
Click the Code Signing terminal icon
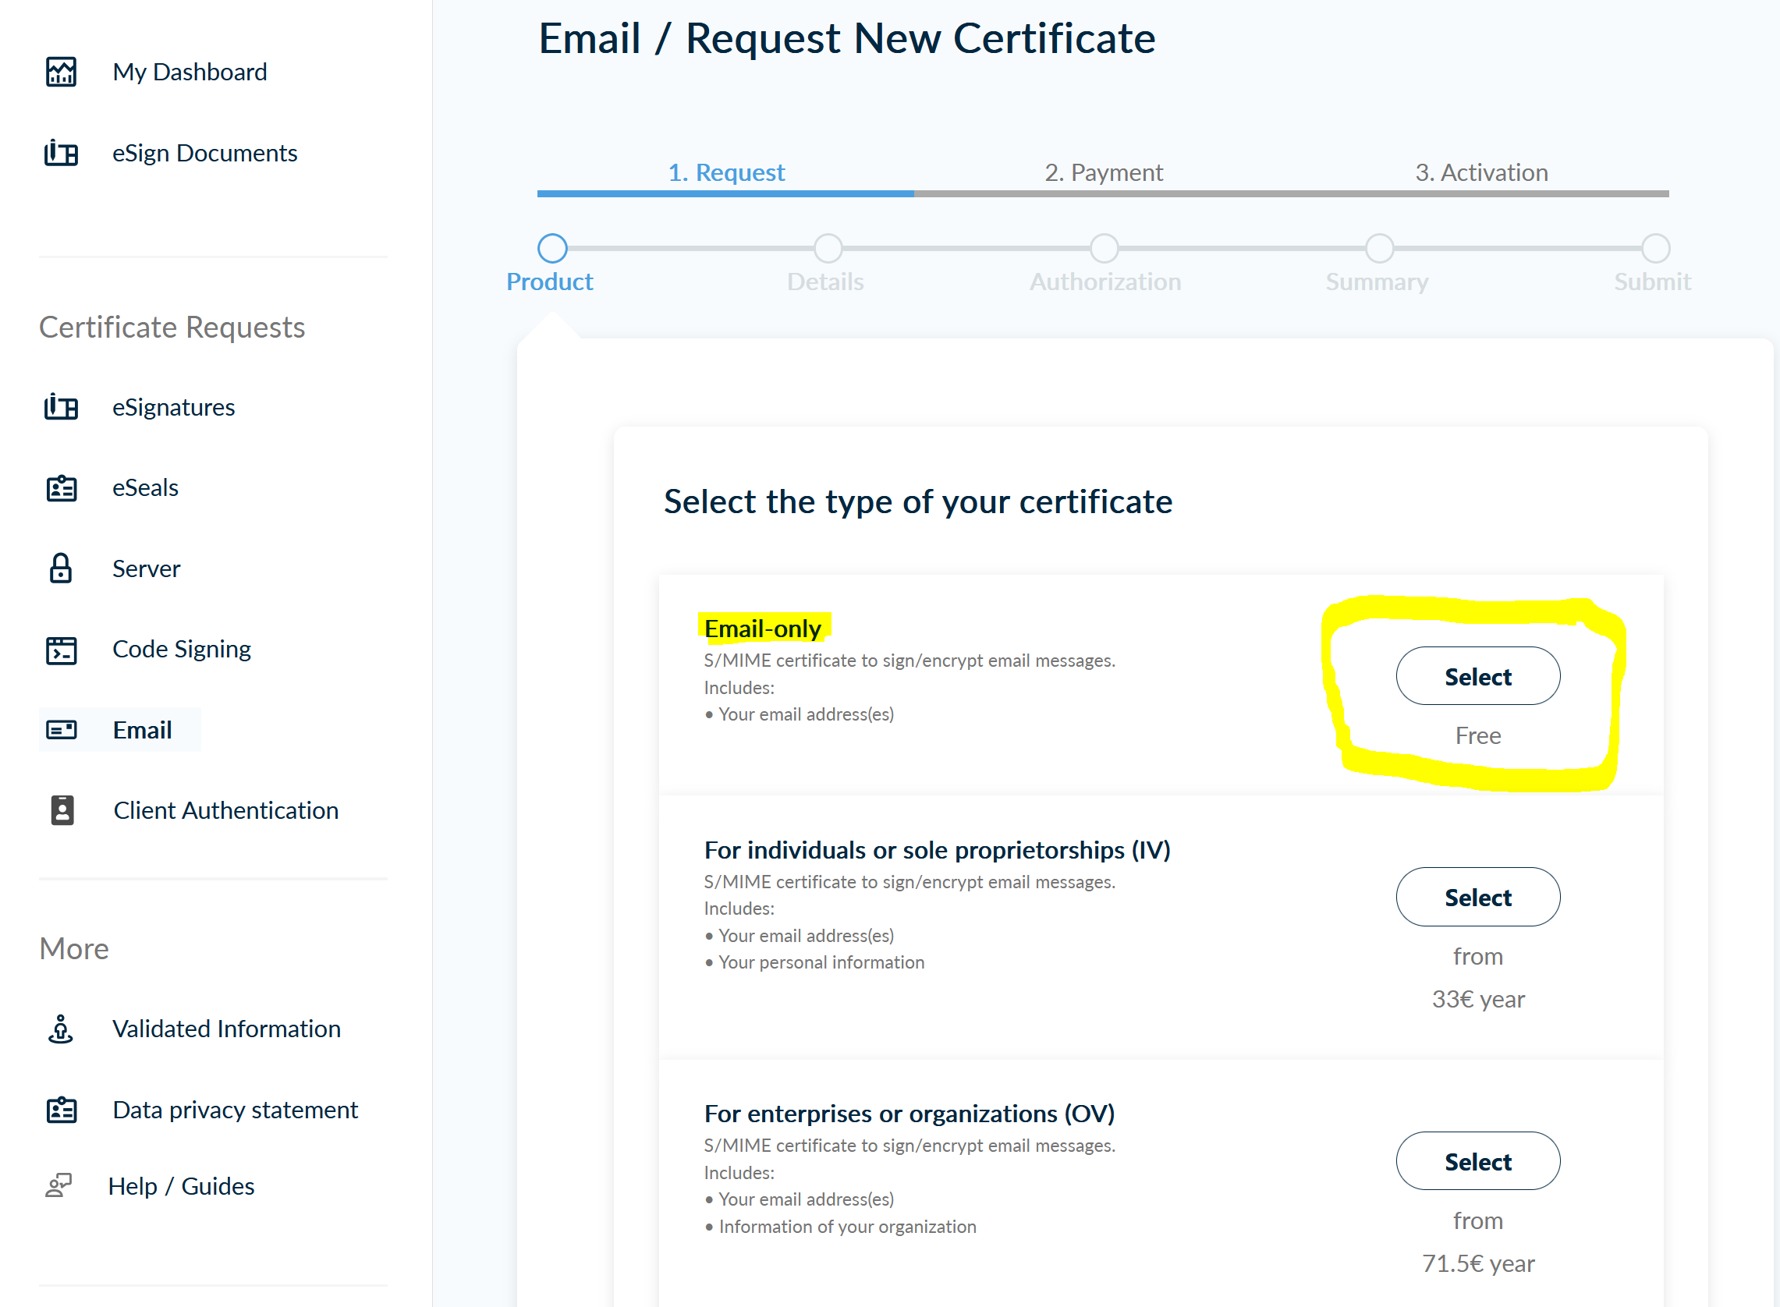(61, 650)
